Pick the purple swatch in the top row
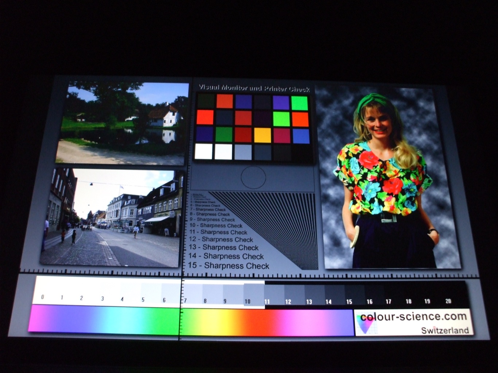This screenshot has width=498, height=373. 281,103
